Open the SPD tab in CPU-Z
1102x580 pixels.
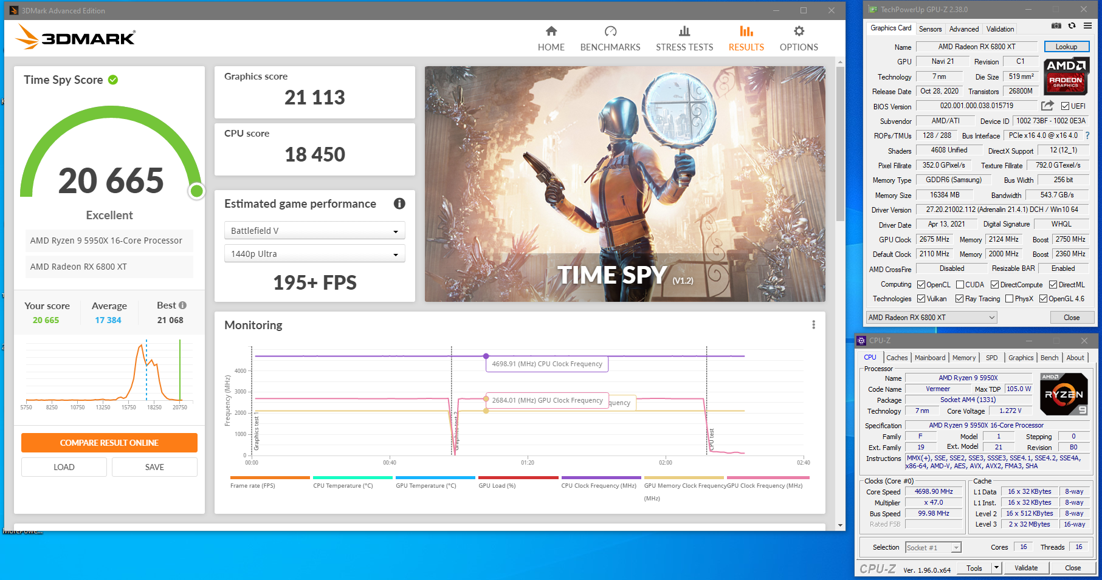click(x=991, y=358)
